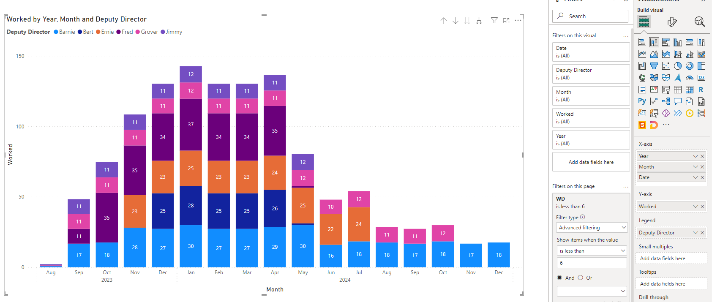Select the Clustered column chart visual
This screenshot has height=302, width=712.
click(677, 42)
